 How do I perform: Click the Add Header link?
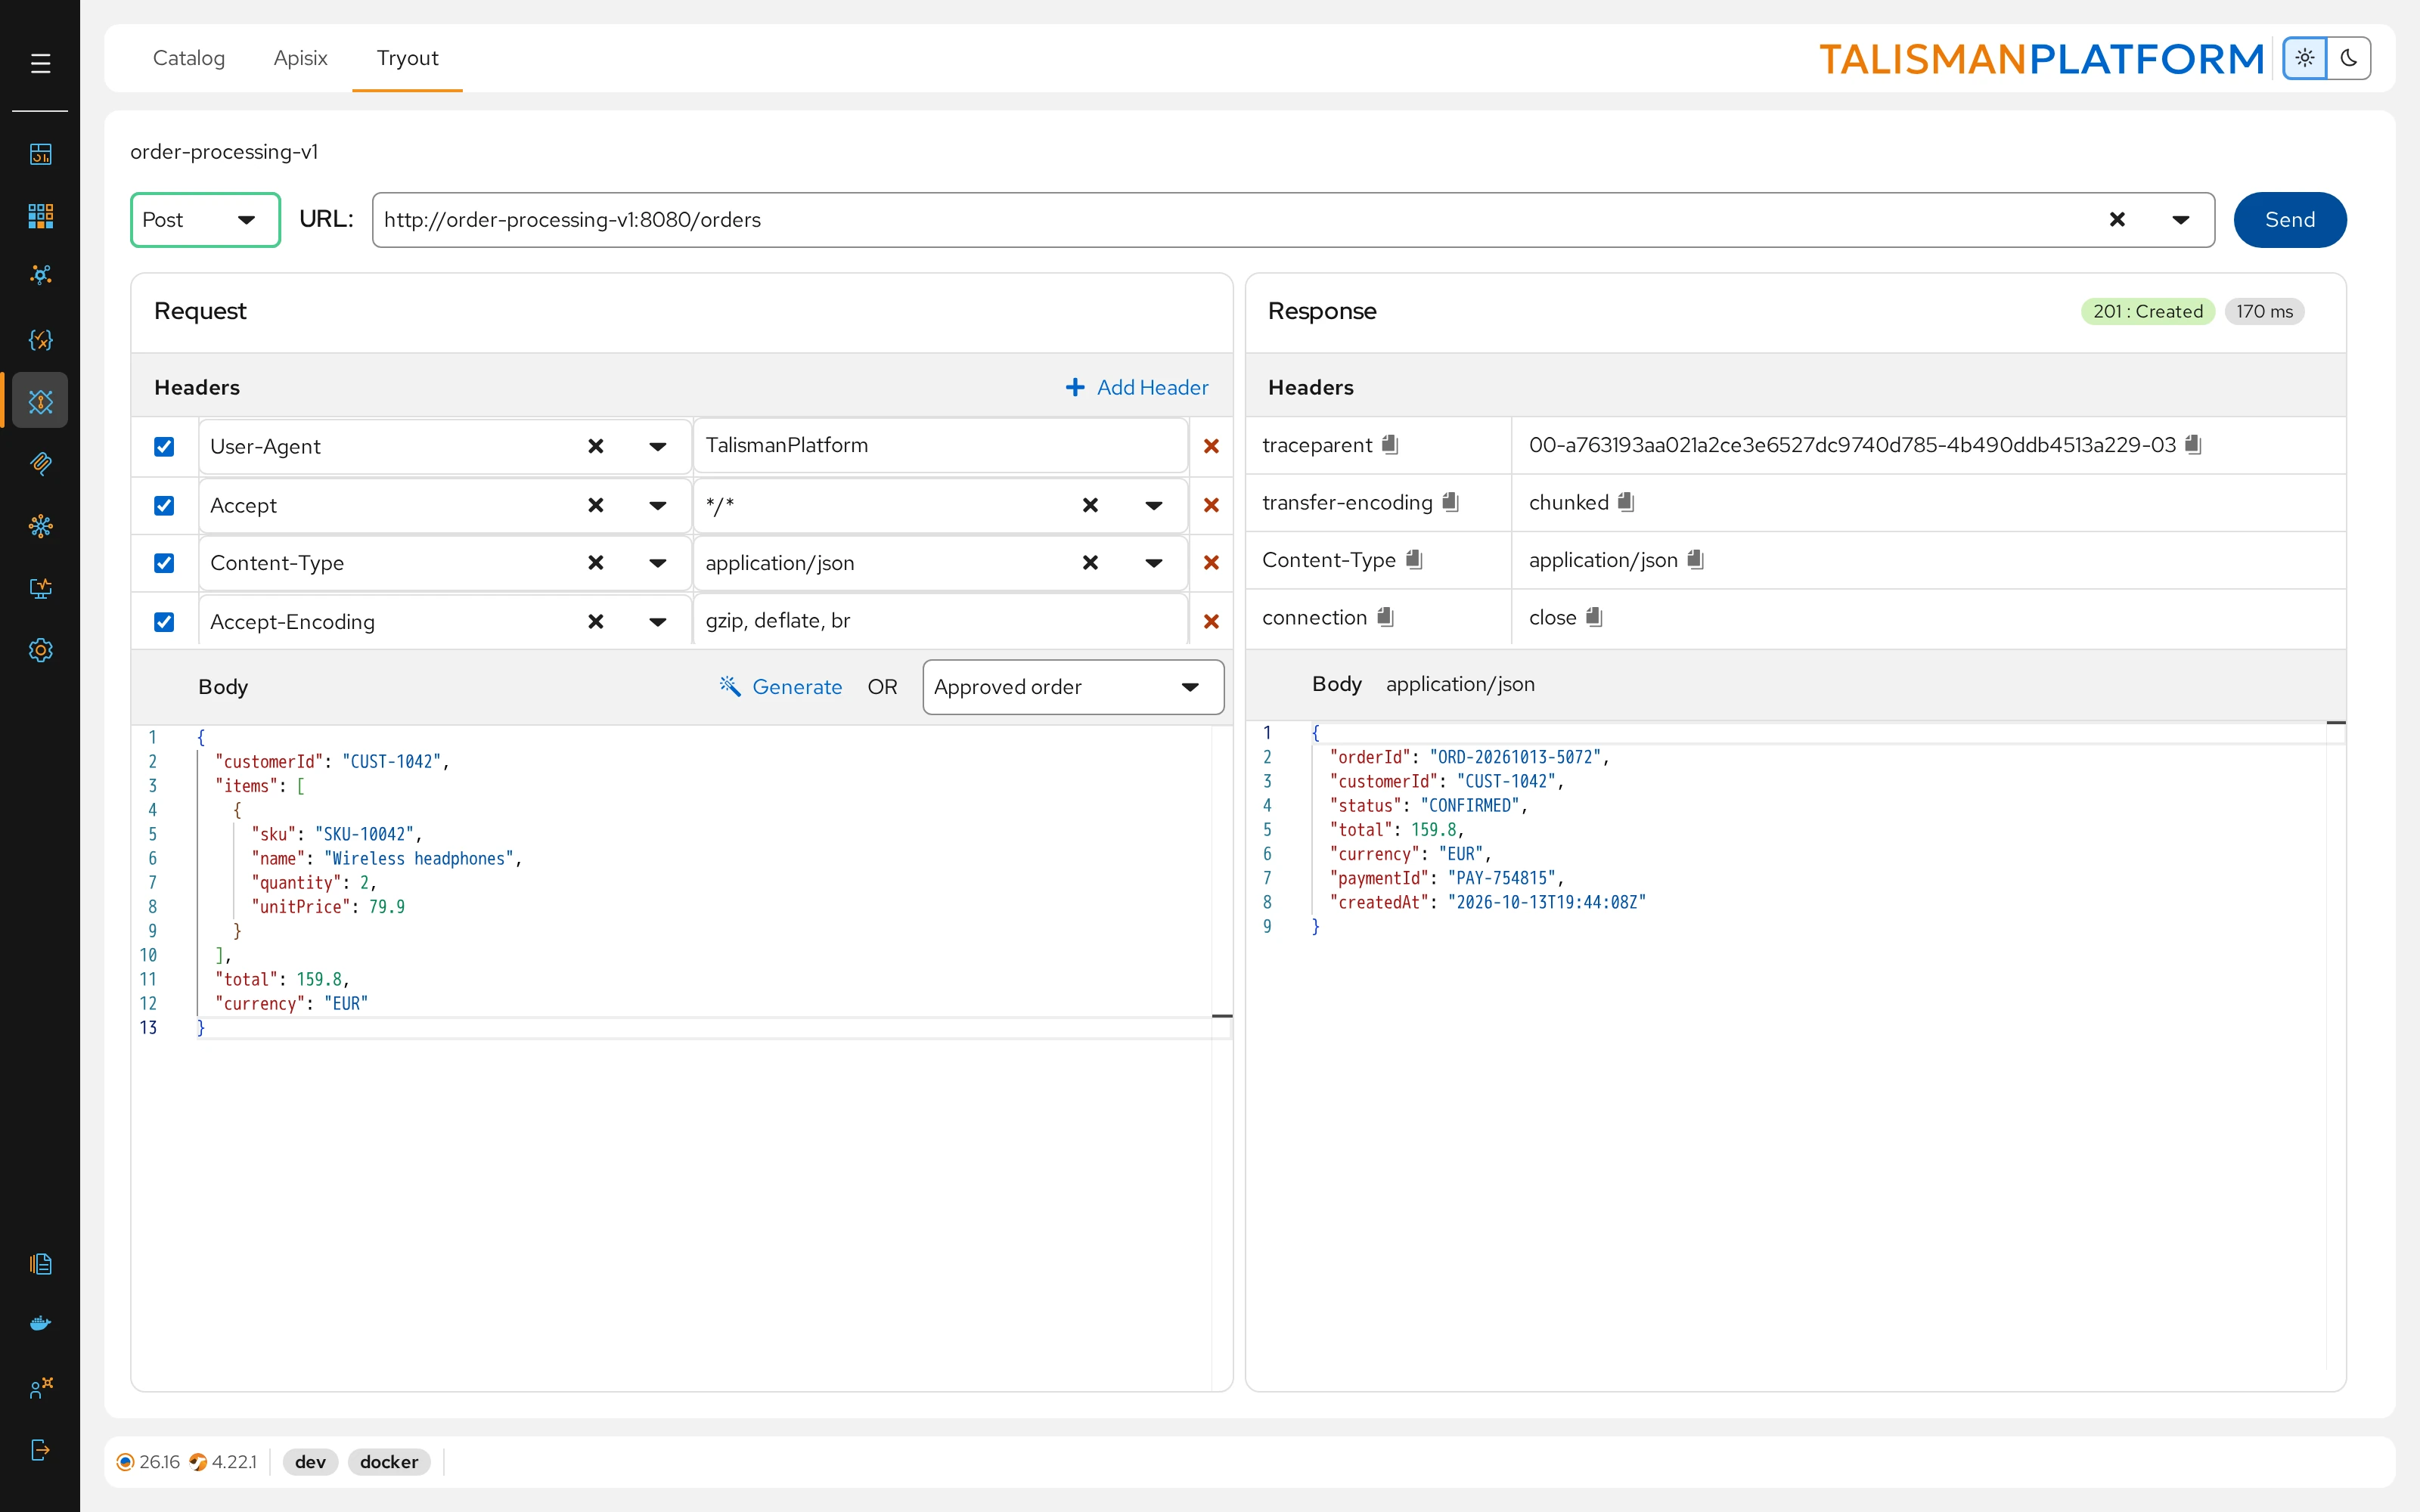click(1137, 387)
